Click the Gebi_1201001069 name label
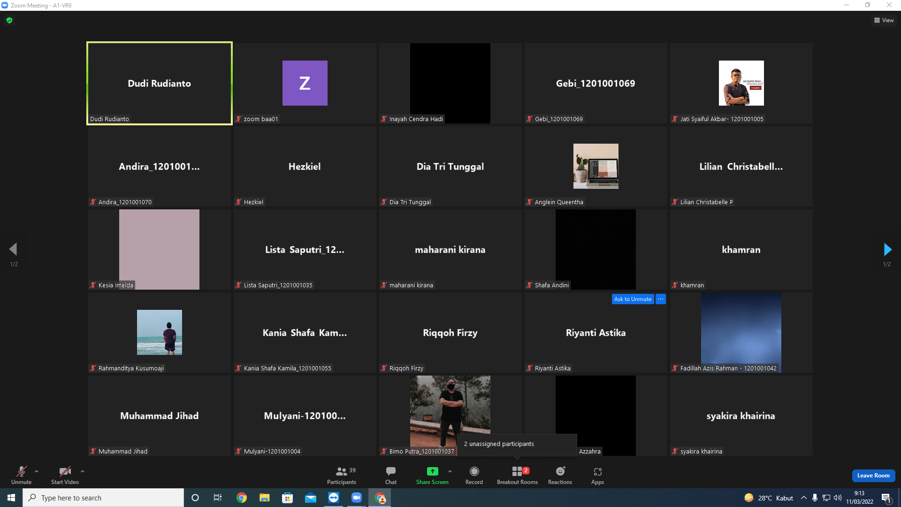Image resolution: width=901 pixels, height=507 pixels. (x=558, y=119)
